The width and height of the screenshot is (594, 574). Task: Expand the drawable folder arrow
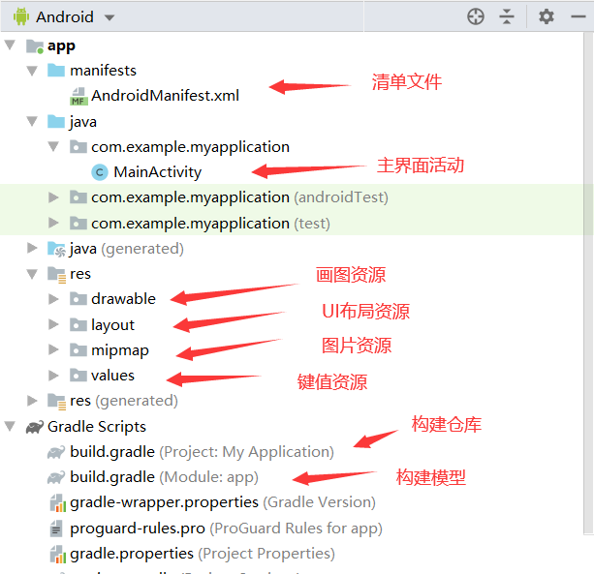pyautogui.click(x=54, y=299)
